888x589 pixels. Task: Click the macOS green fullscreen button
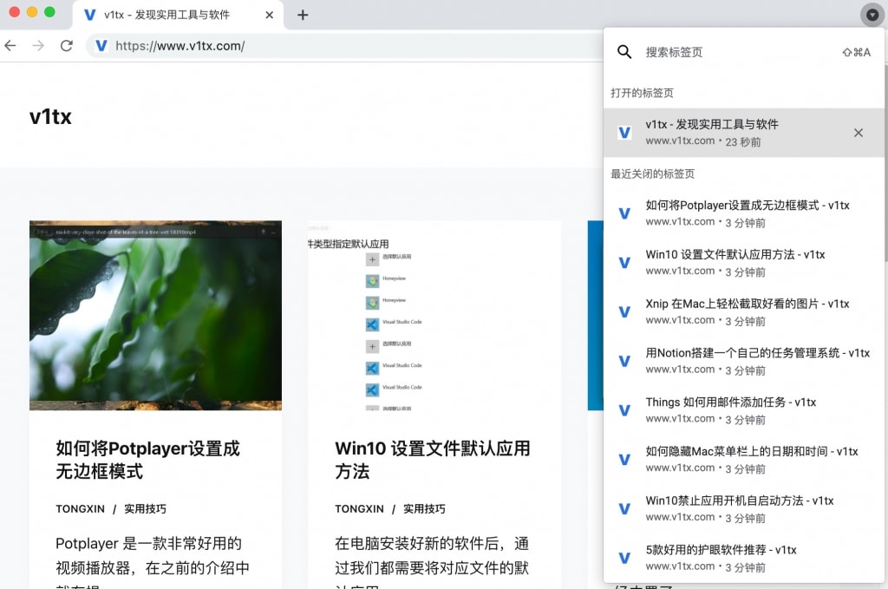(x=49, y=12)
